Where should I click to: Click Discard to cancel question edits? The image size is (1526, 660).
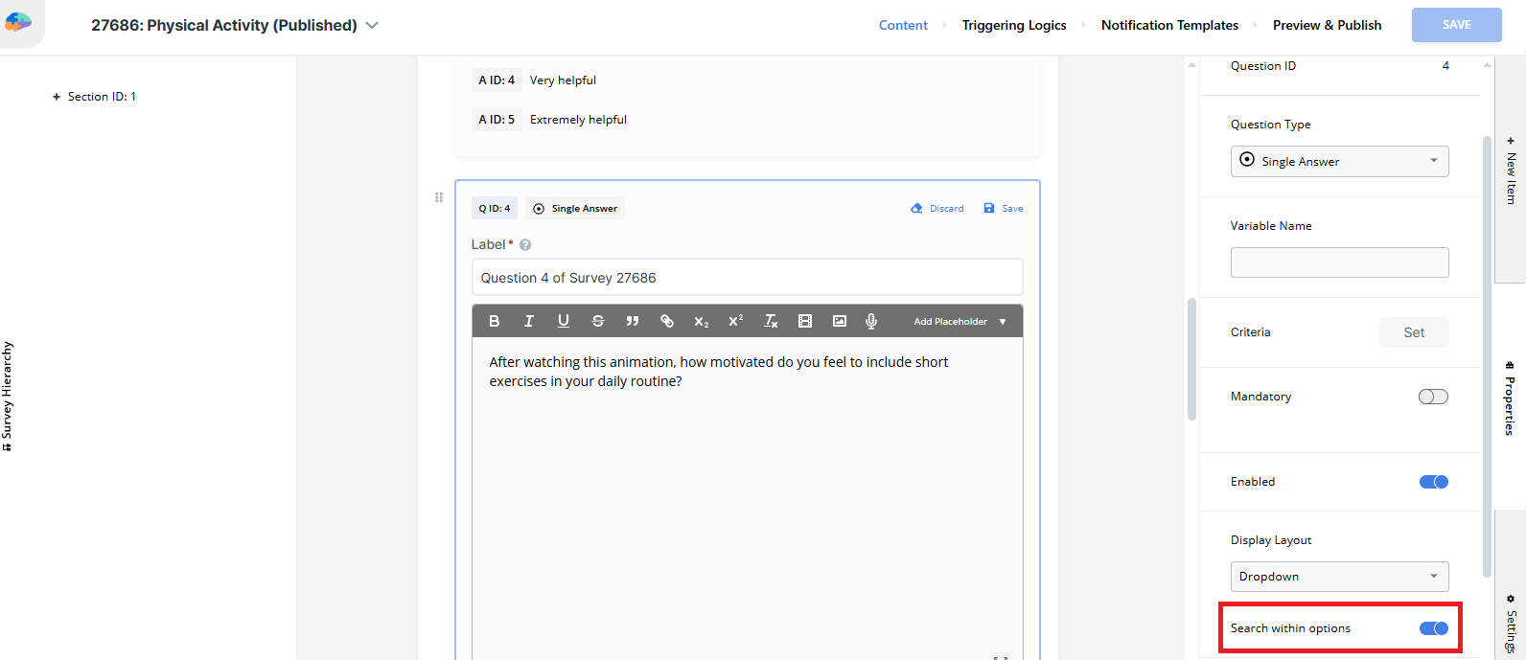point(937,209)
